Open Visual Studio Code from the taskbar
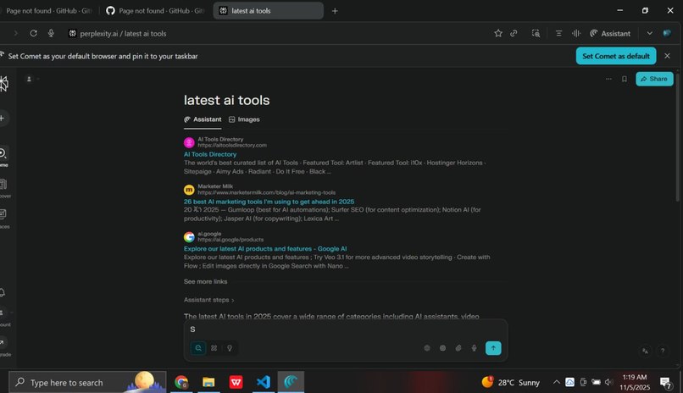The width and height of the screenshot is (683, 393). point(263,382)
